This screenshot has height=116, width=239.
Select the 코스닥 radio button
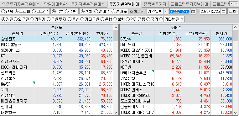pos(34,11)
